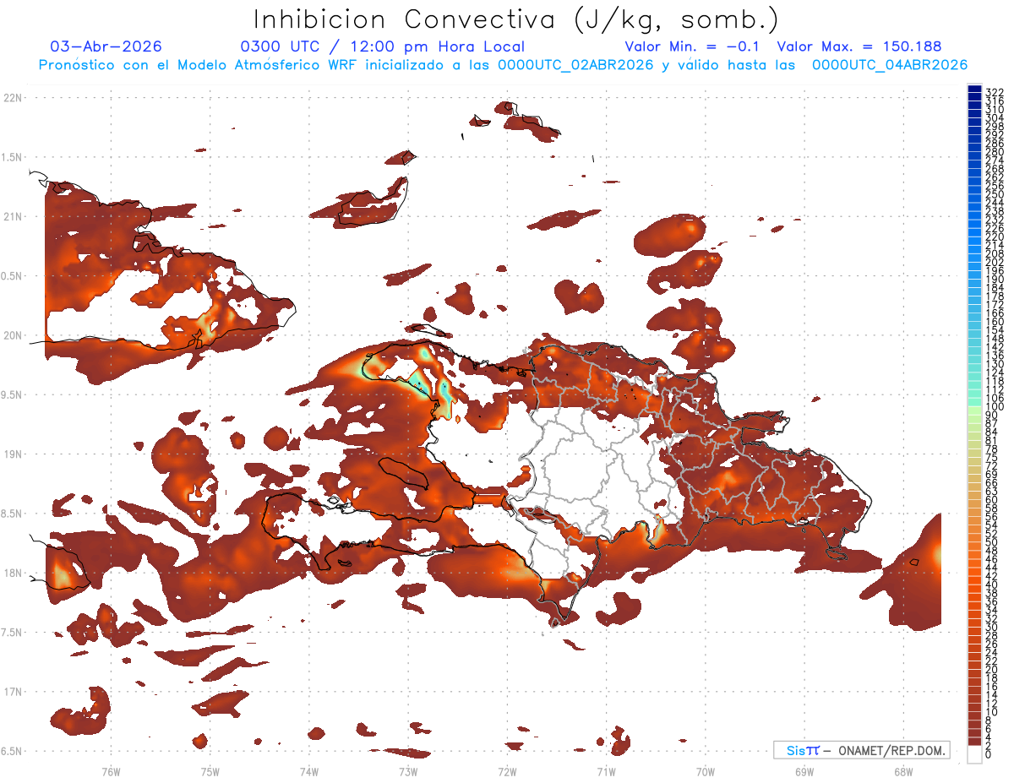
Task: Click the "Valor Min. = -0.1" readout
Action: 693,46
